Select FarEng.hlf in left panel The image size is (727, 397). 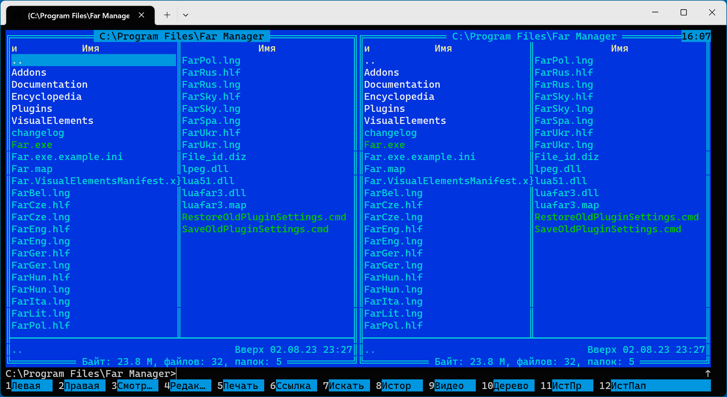[x=41, y=229]
